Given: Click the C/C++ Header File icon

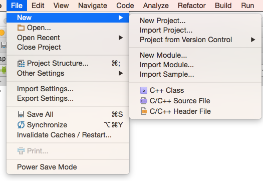Looking at the screenshot, I should pos(144,111).
